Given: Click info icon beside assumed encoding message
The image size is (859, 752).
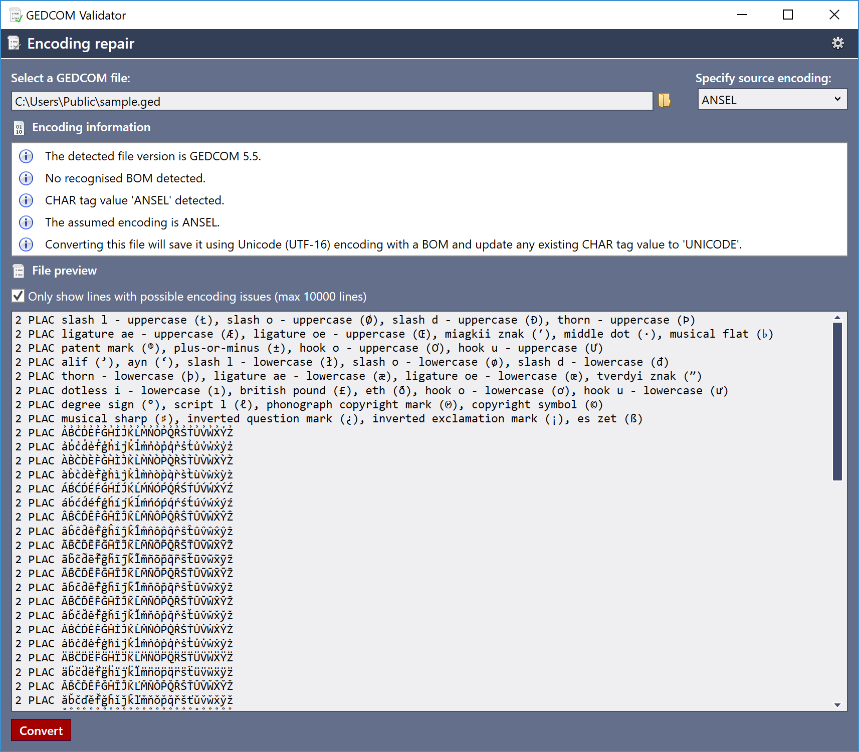Looking at the screenshot, I should (26, 222).
